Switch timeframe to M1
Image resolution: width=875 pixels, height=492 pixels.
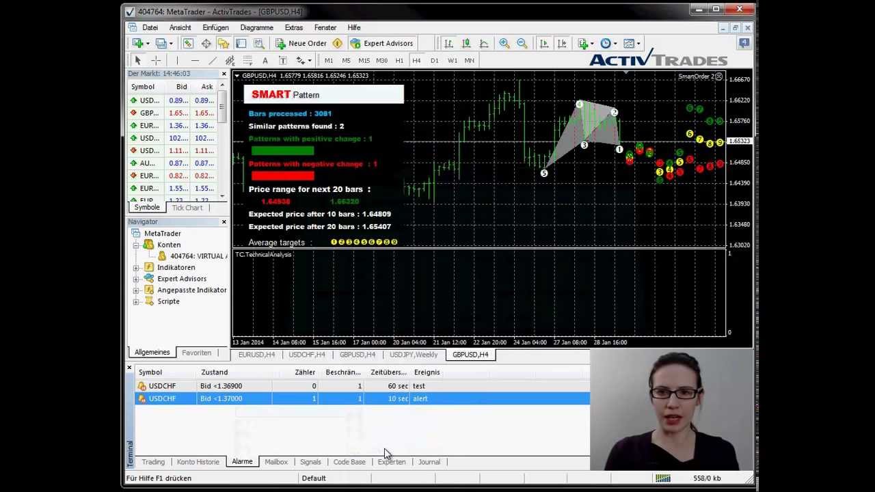click(329, 60)
